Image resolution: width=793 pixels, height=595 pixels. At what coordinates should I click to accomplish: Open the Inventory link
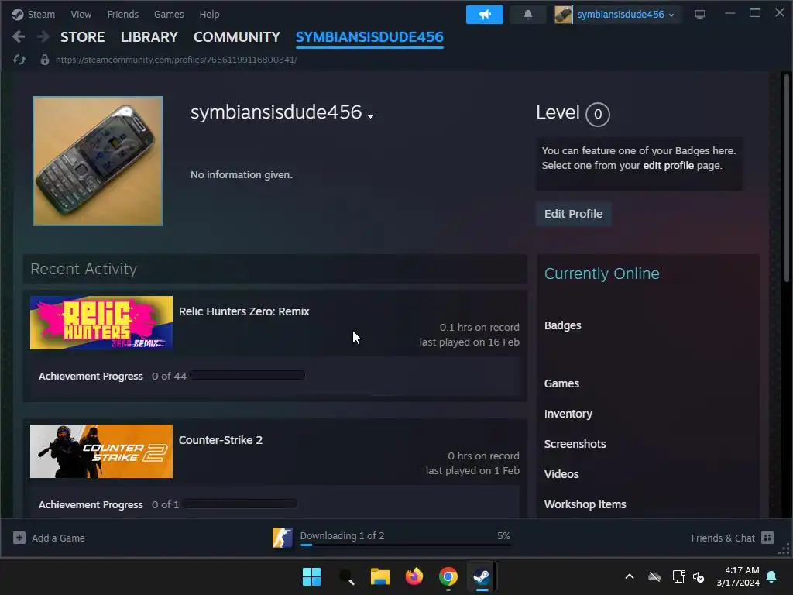[x=568, y=414]
